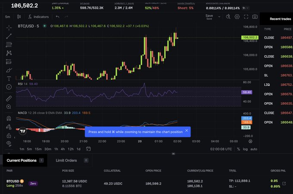
Task: Click the signal 169.5 orange value label
Action: [x=247, y=122]
